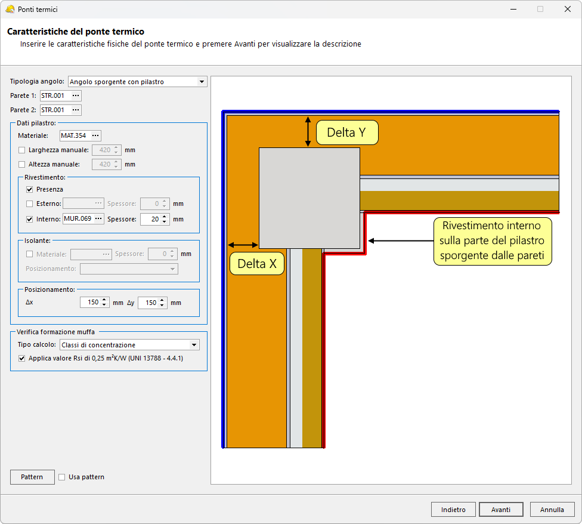Enable the Larghezza manuale checkbox
Image resolution: width=582 pixels, height=524 pixels.
(22, 150)
